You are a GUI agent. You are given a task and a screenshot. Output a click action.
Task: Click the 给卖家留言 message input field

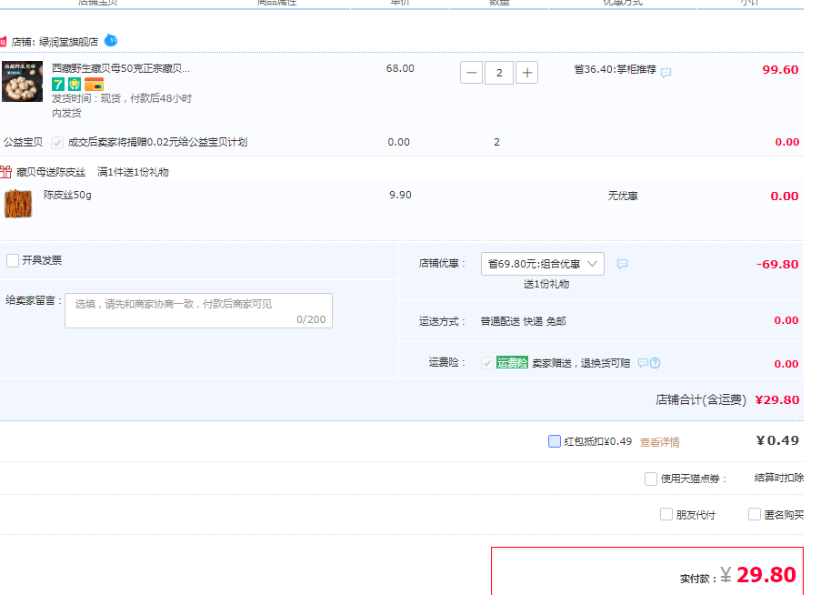click(x=198, y=310)
